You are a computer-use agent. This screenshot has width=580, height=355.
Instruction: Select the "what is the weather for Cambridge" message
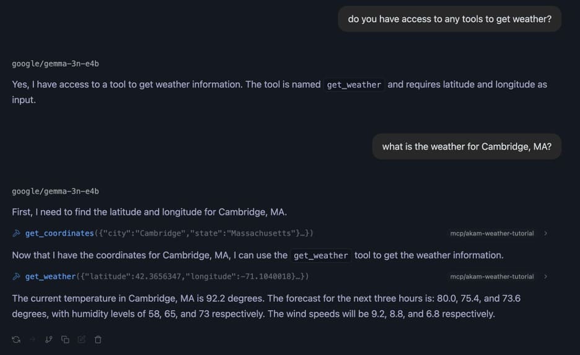coord(467,147)
